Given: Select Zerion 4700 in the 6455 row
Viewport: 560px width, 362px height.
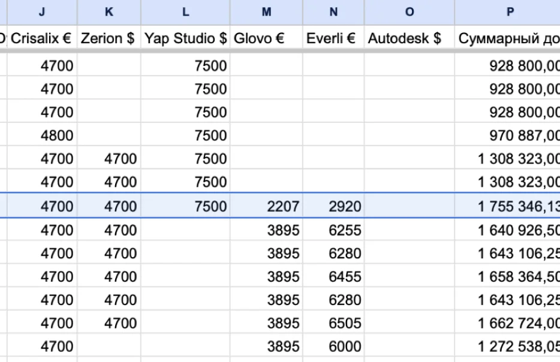Looking at the screenshot, I should pyautogui.click(x=109, y=276).
